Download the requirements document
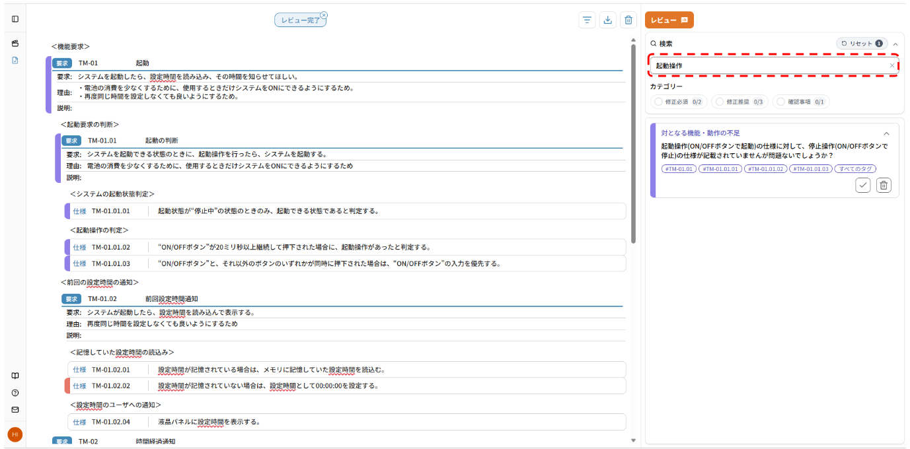This screenshot has width=910, height=449. coord(607,20)
